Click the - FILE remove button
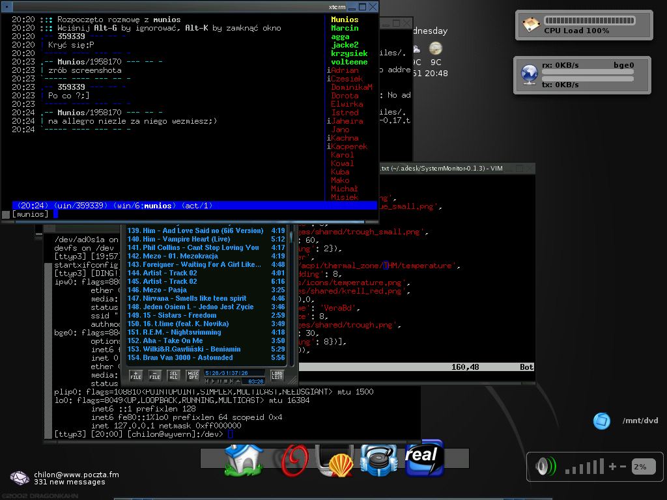The image size is (667, 500). (x=154, y=375)
